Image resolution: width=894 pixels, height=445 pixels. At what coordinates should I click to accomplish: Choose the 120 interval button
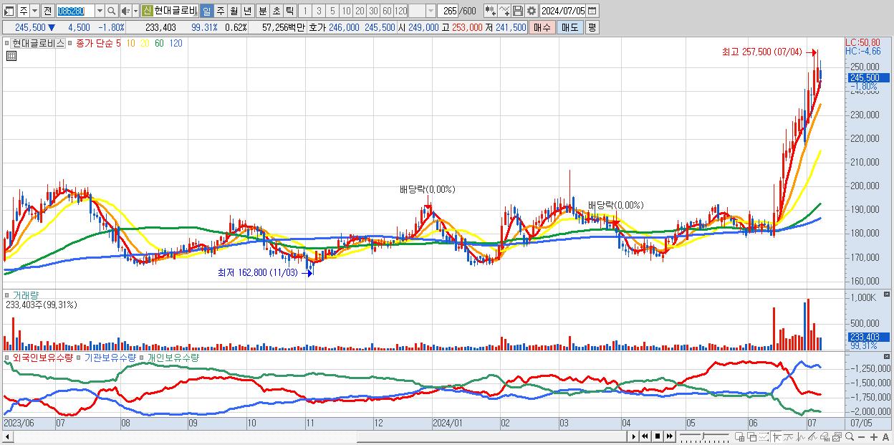tap(400, 11)
